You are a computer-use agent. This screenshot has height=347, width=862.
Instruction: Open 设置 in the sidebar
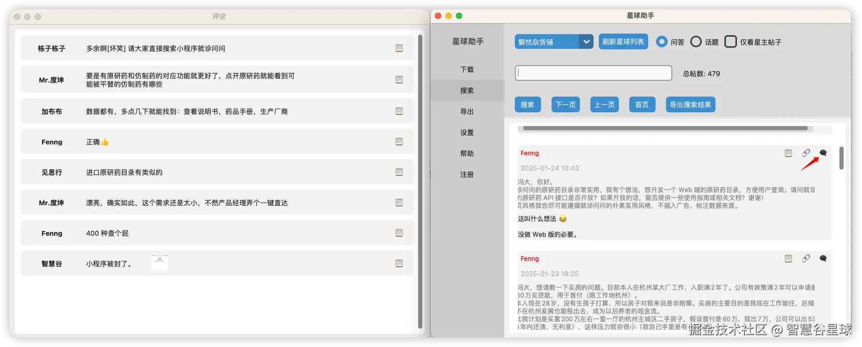(467, 132)
